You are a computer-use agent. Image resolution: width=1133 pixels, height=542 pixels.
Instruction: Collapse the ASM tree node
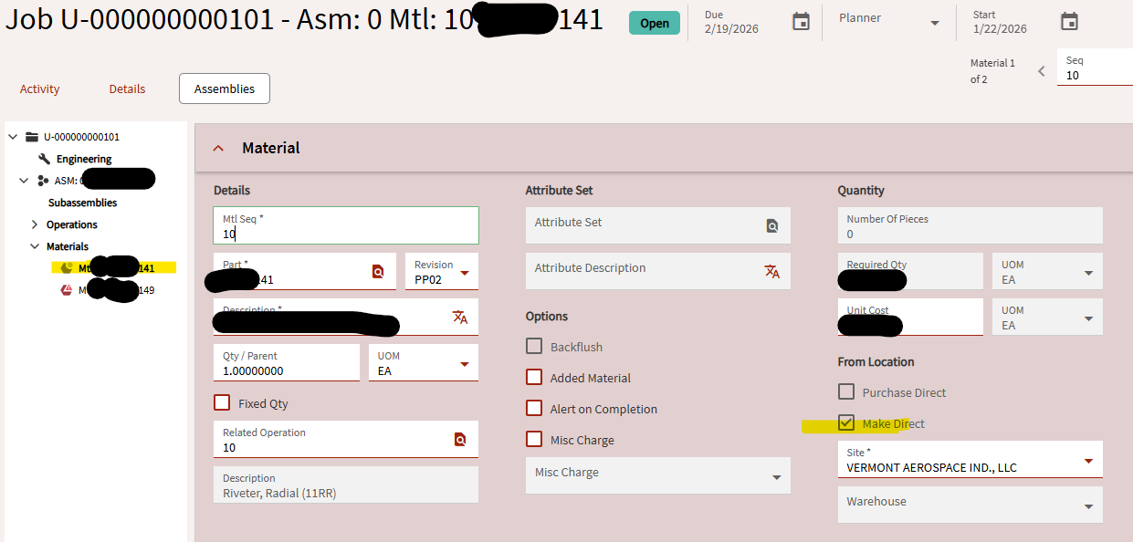(x=24, y=181)
